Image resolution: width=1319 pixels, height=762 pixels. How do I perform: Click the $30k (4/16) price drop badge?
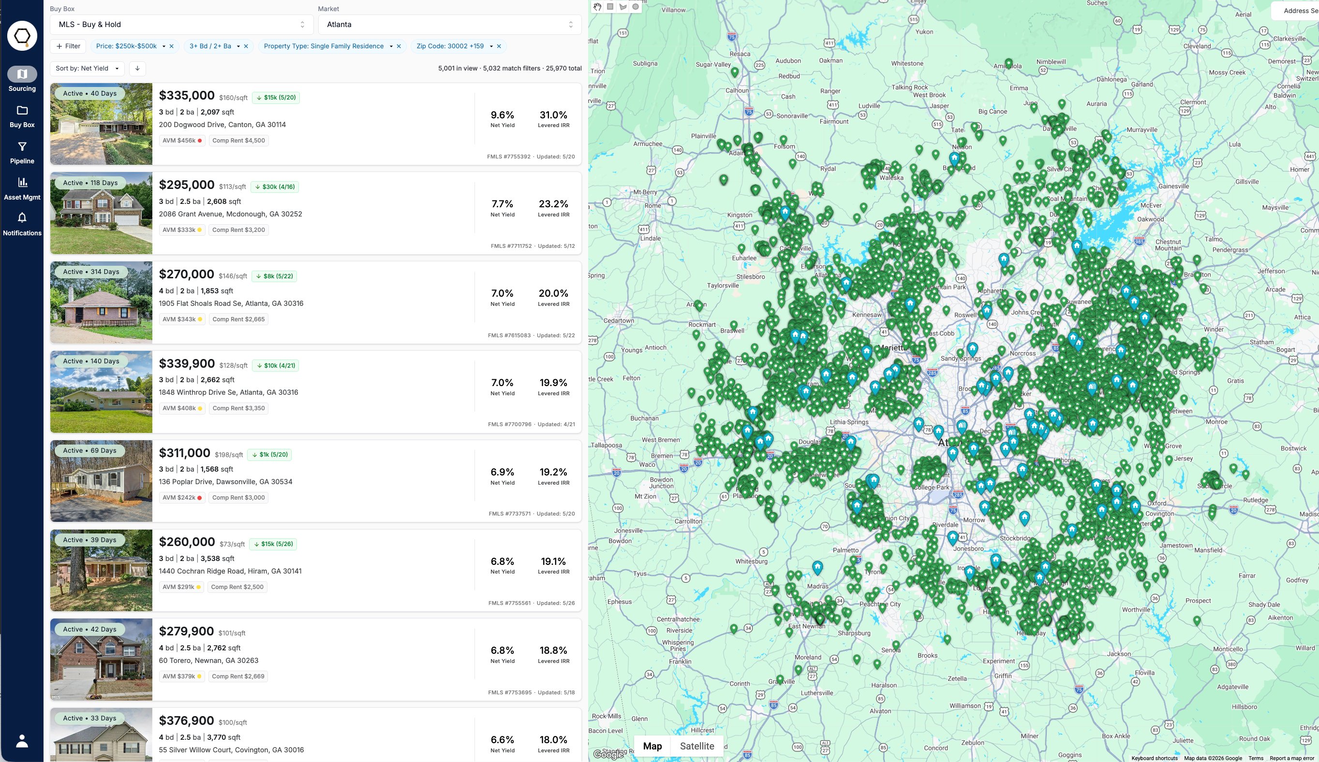[275, 187]
